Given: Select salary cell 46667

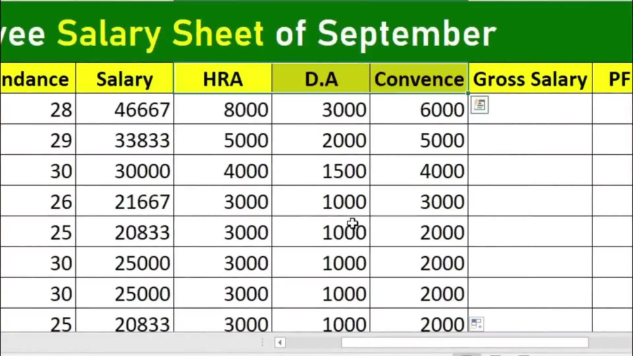Looking at the screenshot, I should tap(125, 109).
